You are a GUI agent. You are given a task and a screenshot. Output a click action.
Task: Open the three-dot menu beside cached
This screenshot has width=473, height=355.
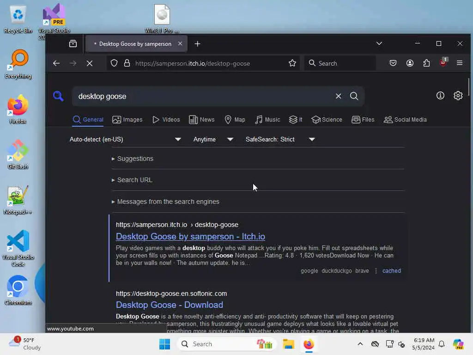click(x=376, y=271)
